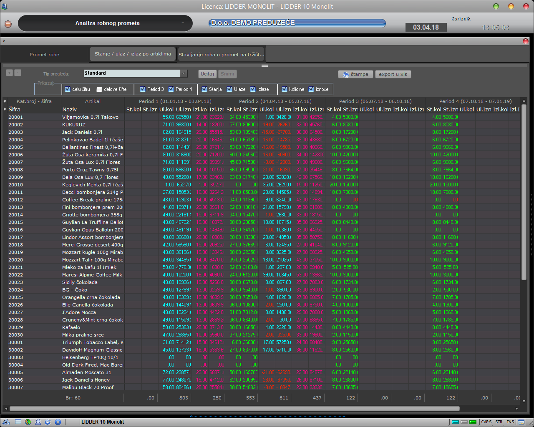Click the Period 2 (04.04.18 - 05.07.18) column header
This screenshot has height=427, width=534.
pos(275,101)
